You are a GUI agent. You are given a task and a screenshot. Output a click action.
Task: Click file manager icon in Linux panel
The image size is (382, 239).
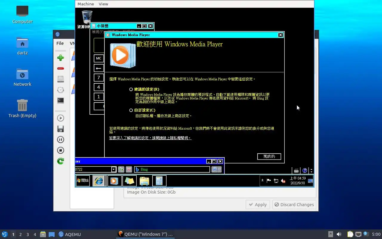coord(43,234)
